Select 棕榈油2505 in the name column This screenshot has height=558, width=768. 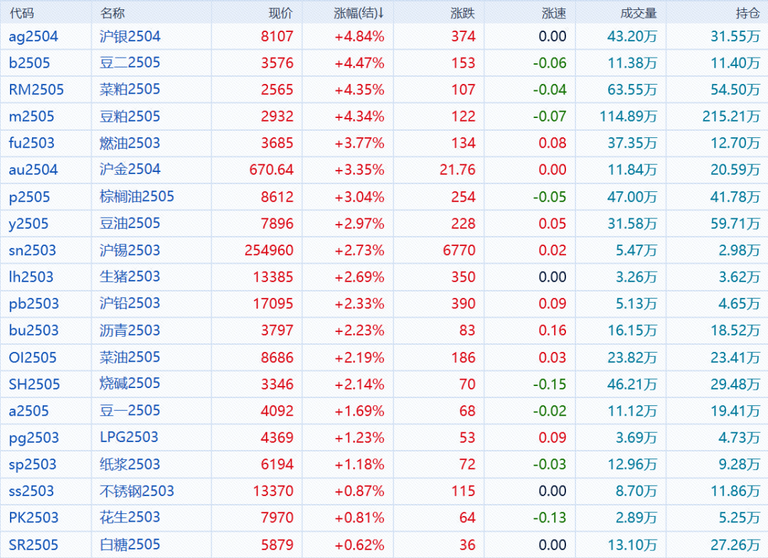137,197
